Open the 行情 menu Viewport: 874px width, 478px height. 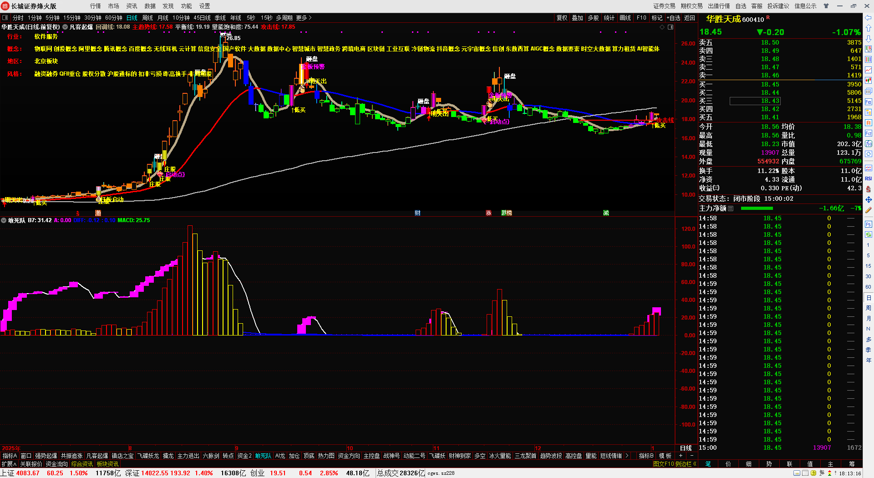pyautogui.click(x=95, y=6)
